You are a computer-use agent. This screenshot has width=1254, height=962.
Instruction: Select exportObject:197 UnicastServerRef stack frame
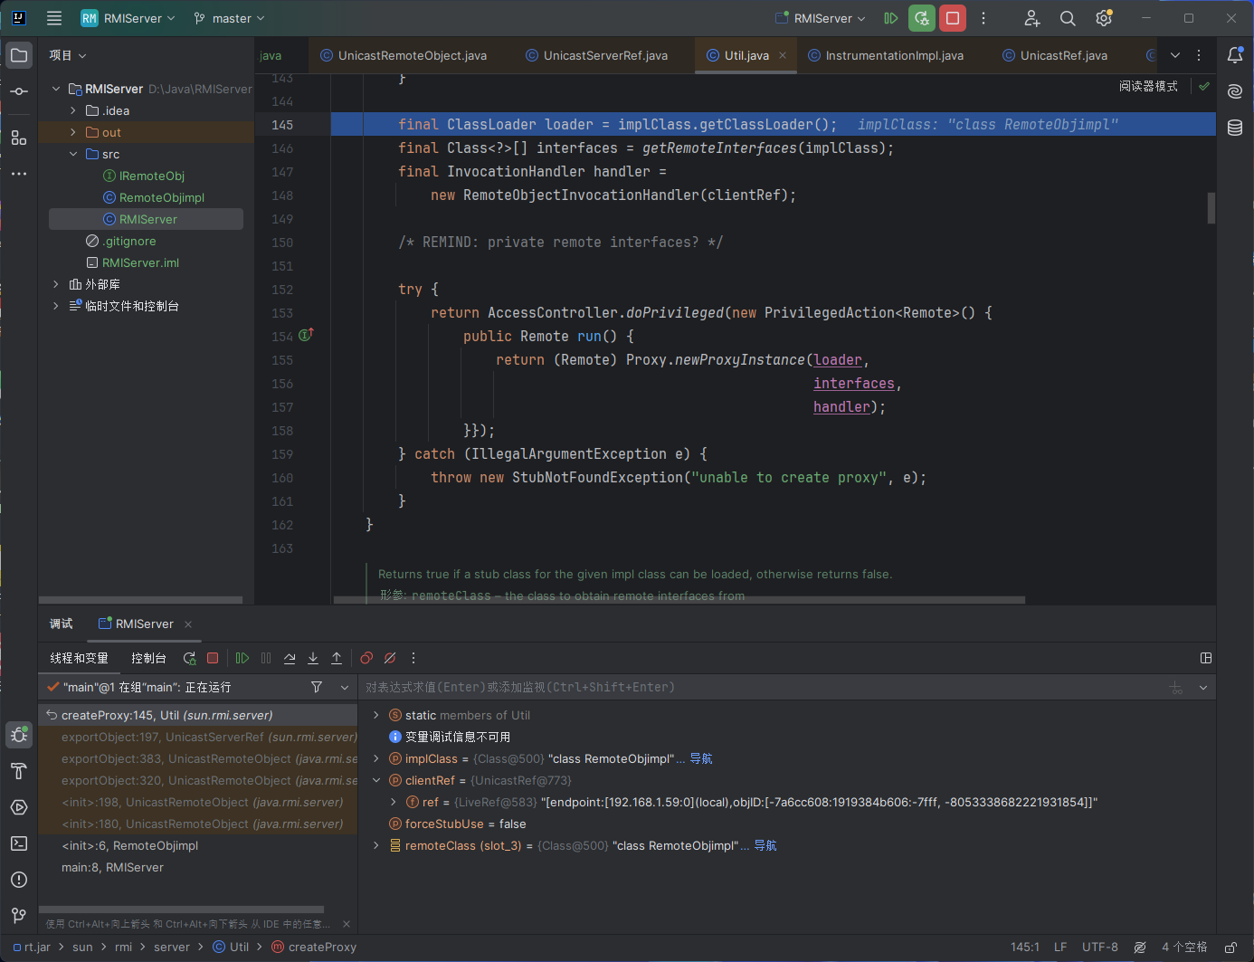click(198, 737)
